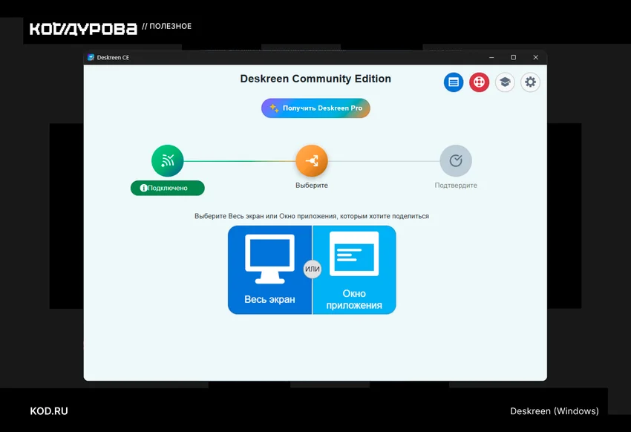Click the grey confirm step circle
The height and width of the screenshot is (432, 631).
(x=456, y=160)
